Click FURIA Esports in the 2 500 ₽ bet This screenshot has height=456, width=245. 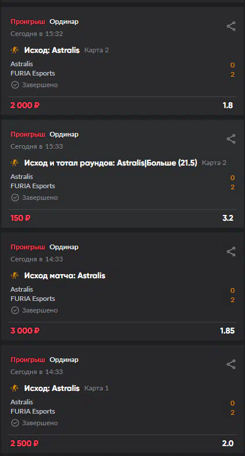point(33,411)
